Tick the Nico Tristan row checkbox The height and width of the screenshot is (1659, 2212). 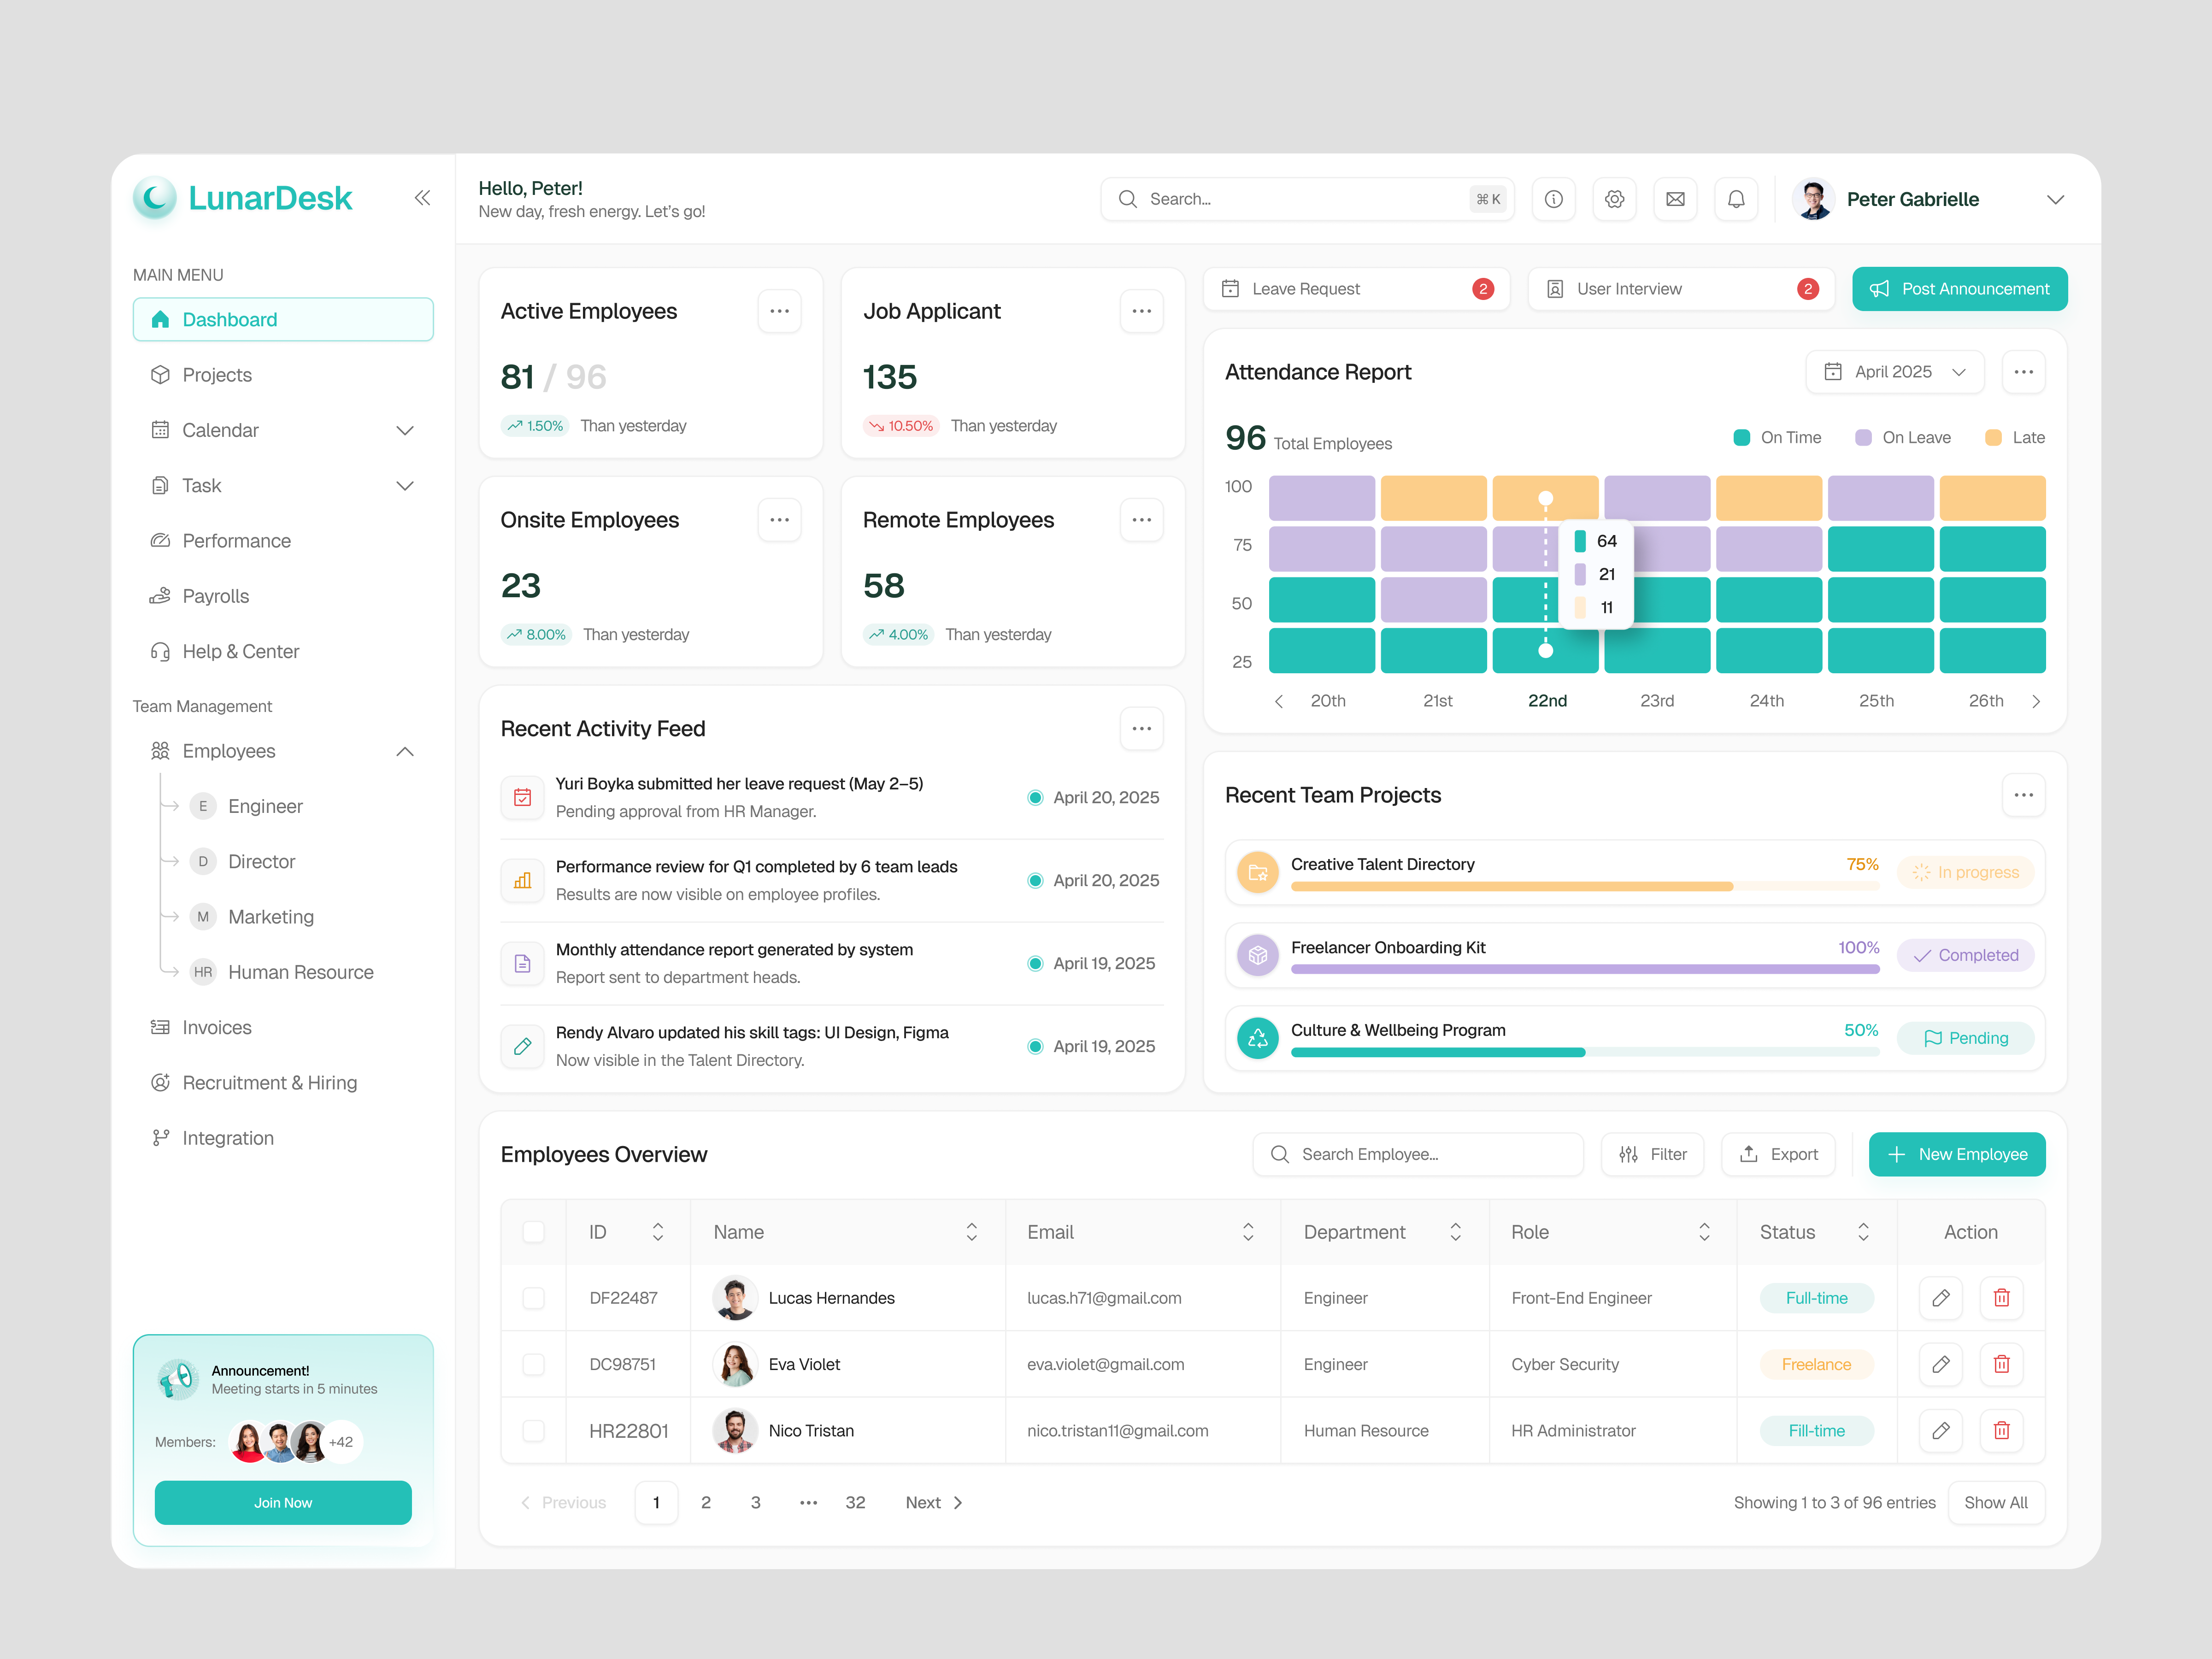click(533, 1431)
